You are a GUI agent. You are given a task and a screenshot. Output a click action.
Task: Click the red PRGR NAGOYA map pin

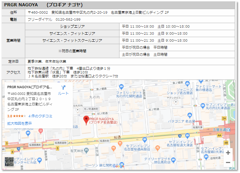[86, 120]
